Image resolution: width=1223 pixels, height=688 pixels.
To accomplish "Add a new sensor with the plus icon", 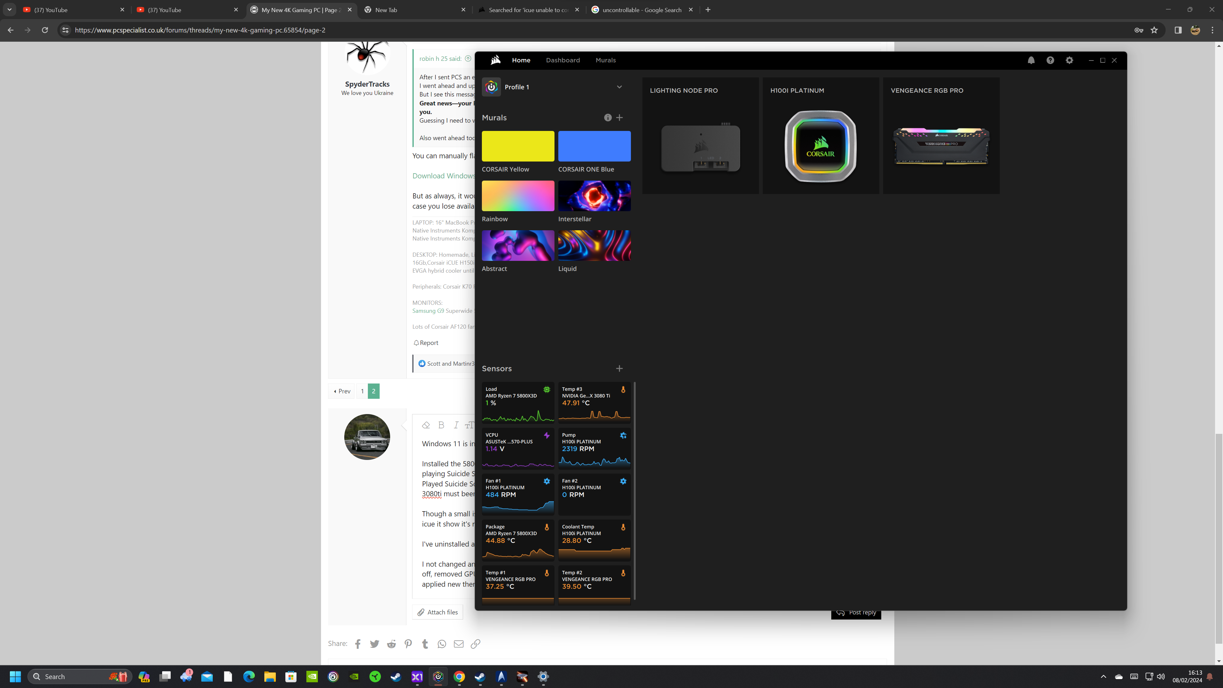I will (619, 369).
